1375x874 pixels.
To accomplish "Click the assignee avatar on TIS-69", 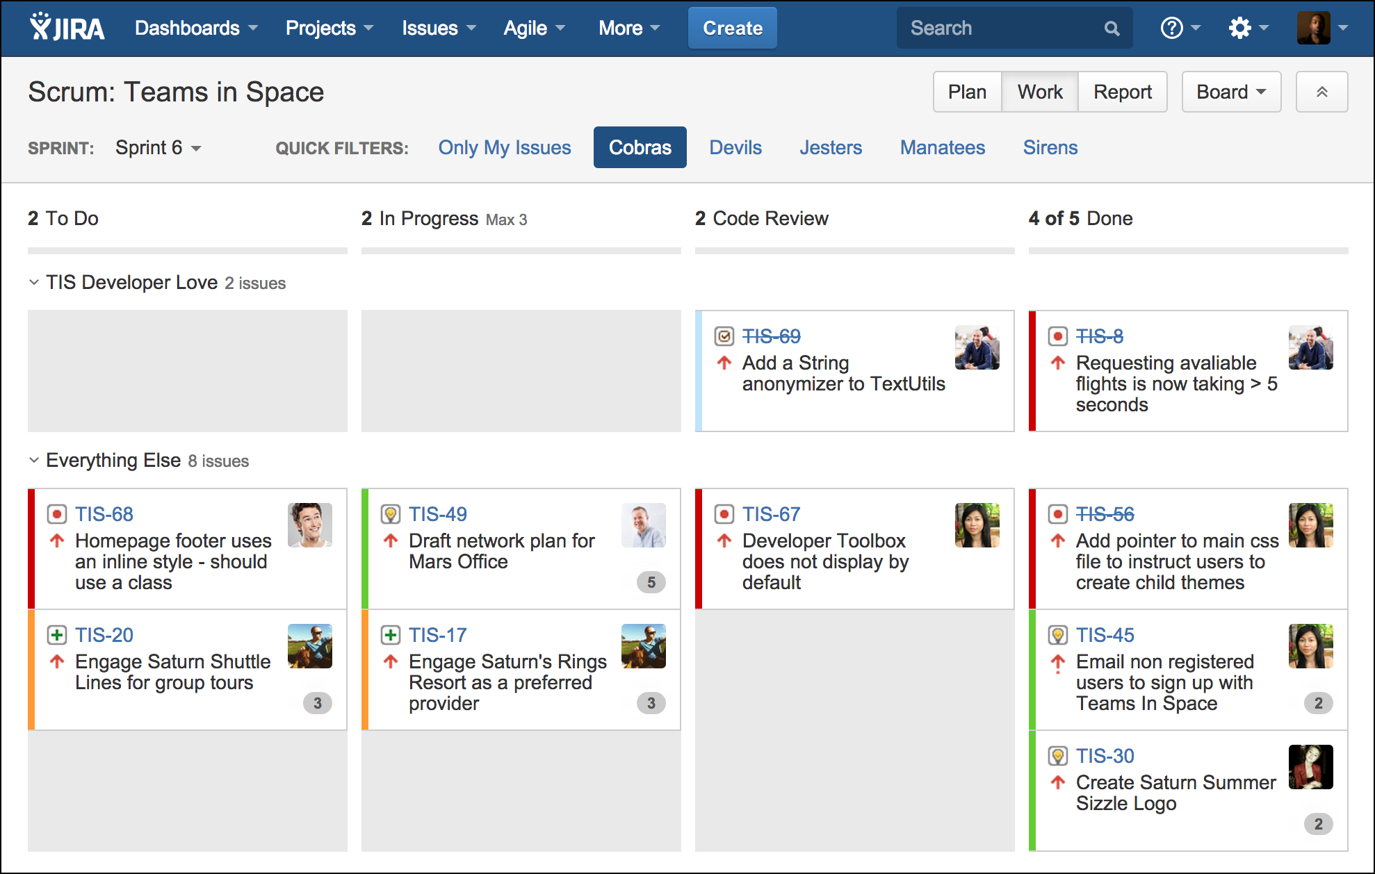I will tap(977, 347).
